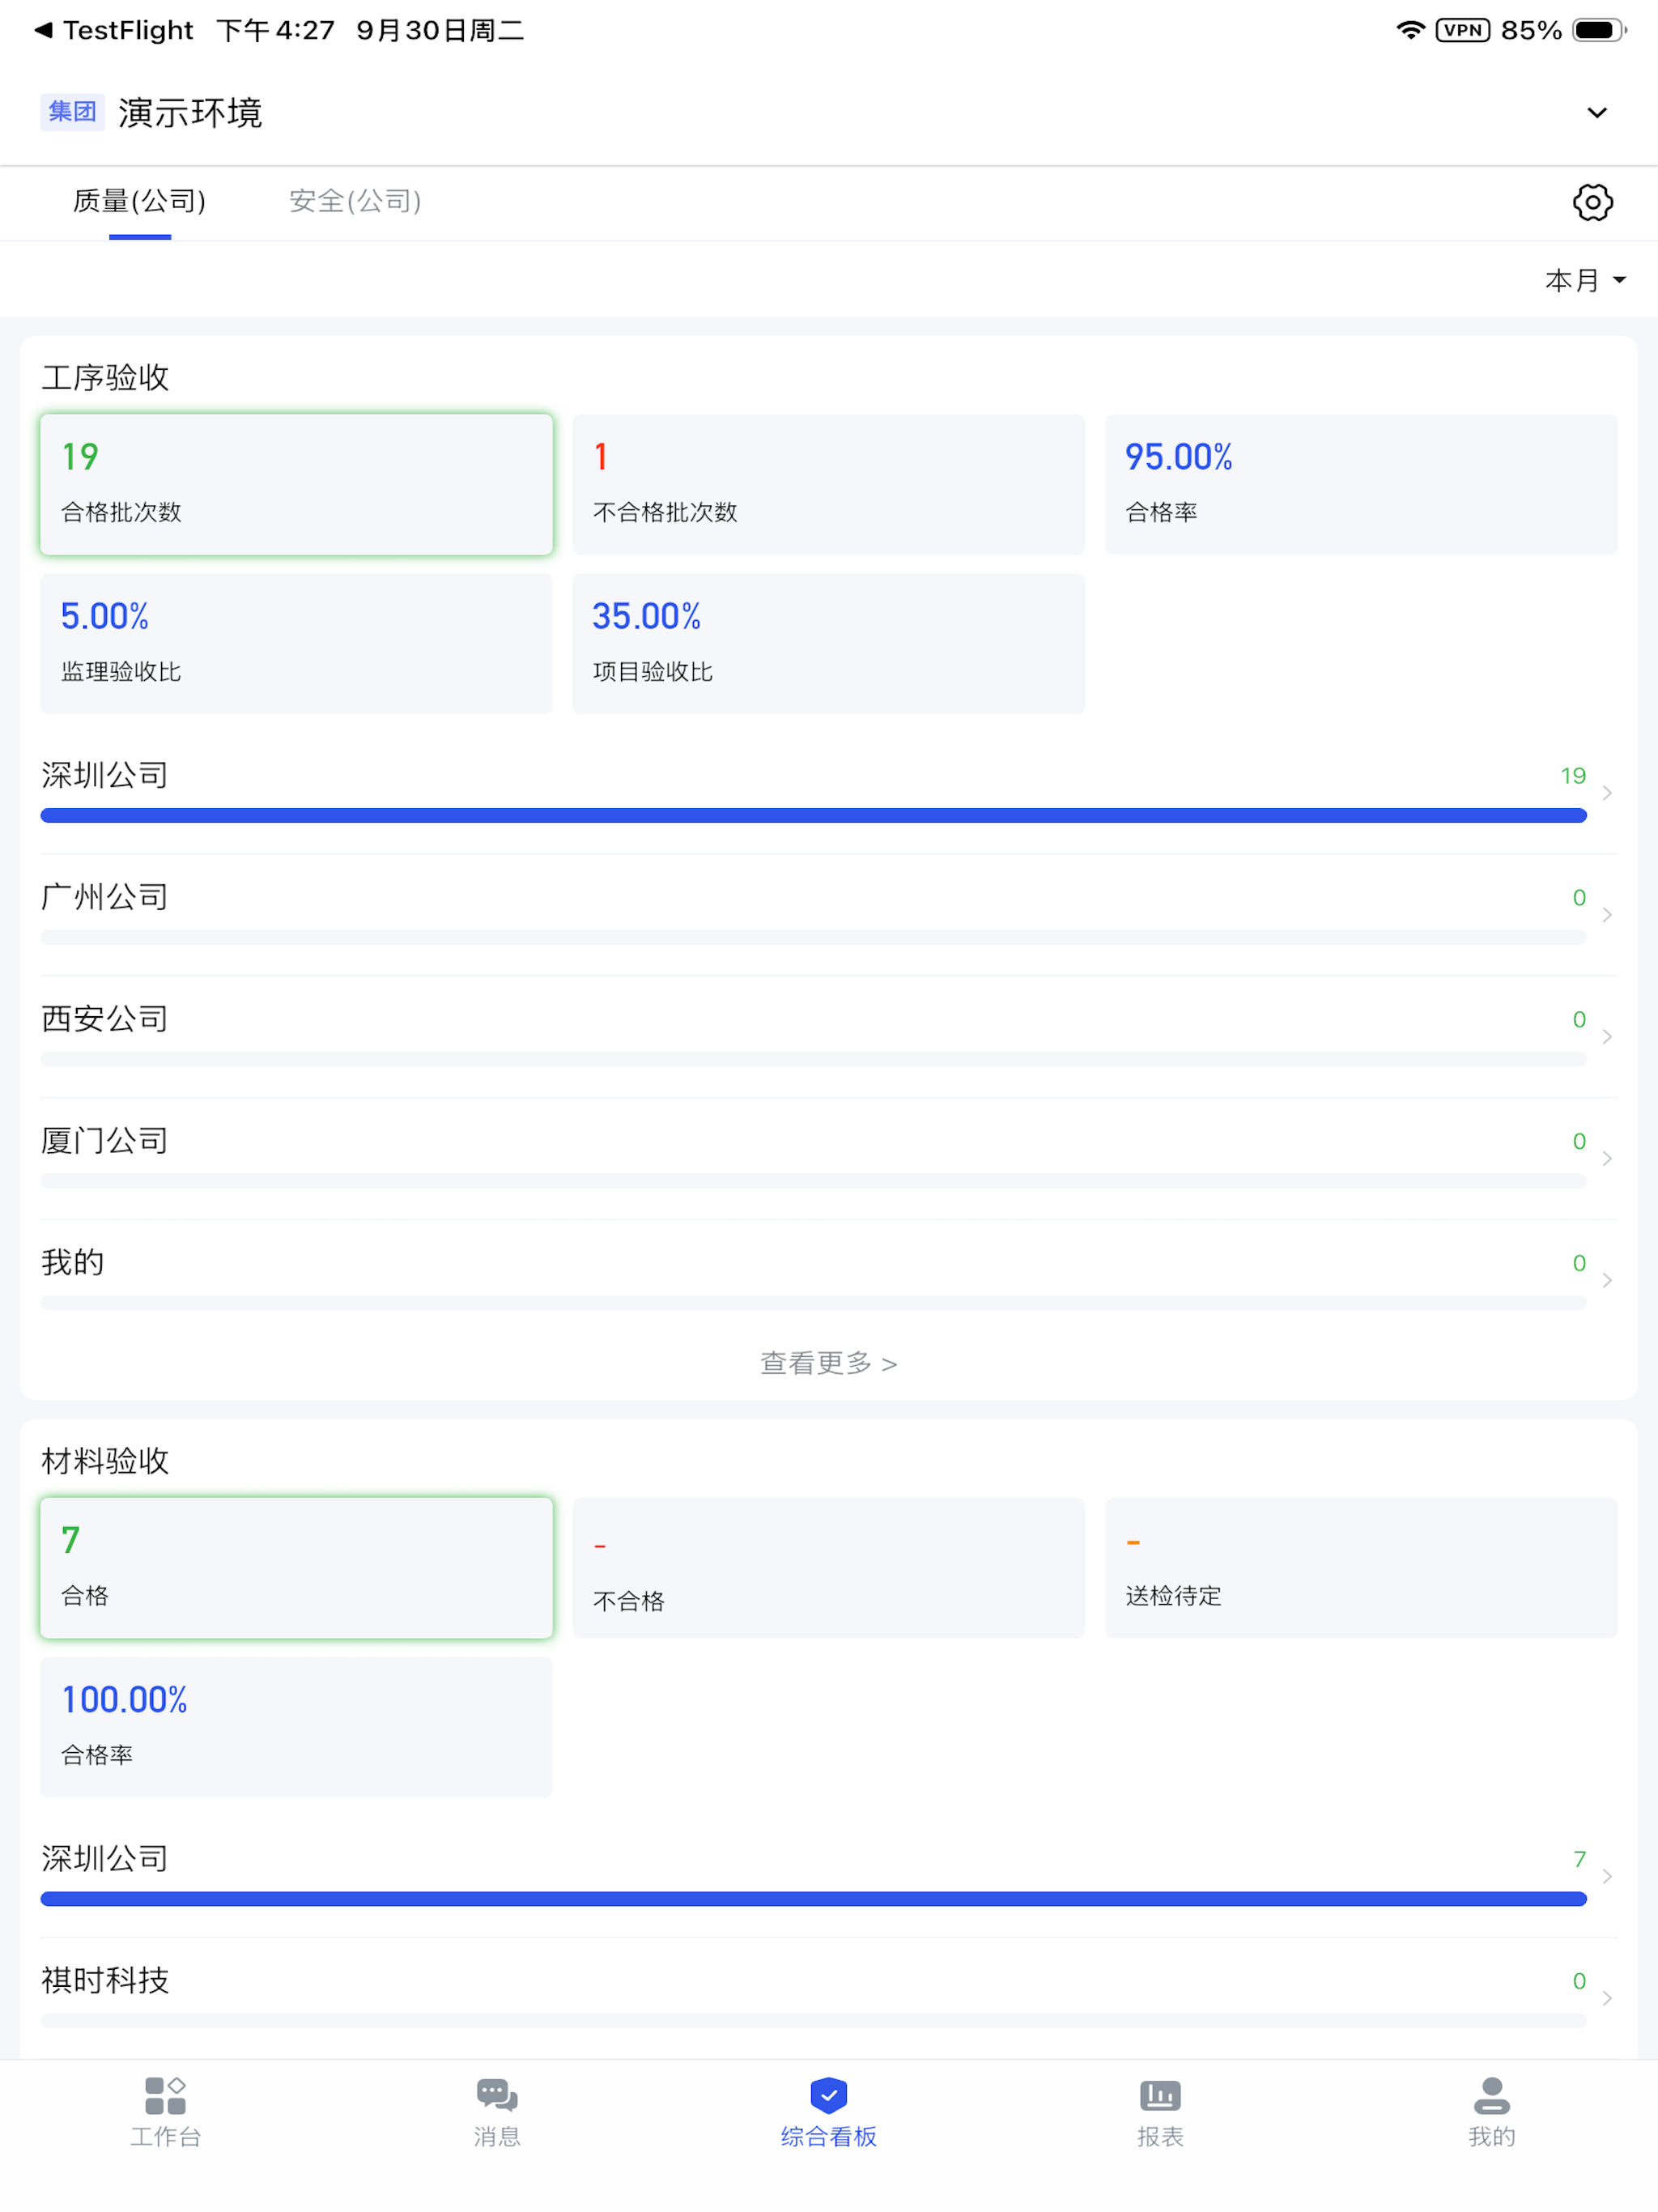Image resolution: width=1658 pixels, height=2212 pixels.
Task: Click the 祺时科技 company name
Action: [x=105, y=1981]
